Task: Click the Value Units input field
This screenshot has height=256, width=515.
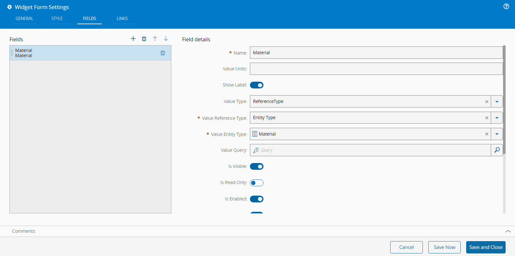Action: (376, 69)
